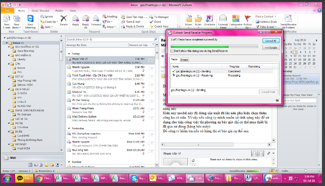The image size is (325, 186).
Task: Toggle the flag on Mail Delivery System message
Action: pos(152,118)
